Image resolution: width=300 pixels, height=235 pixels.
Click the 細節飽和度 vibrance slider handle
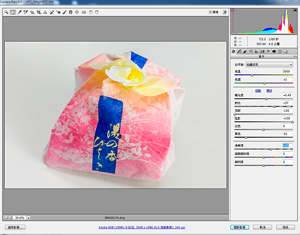[x=263, y=158]
